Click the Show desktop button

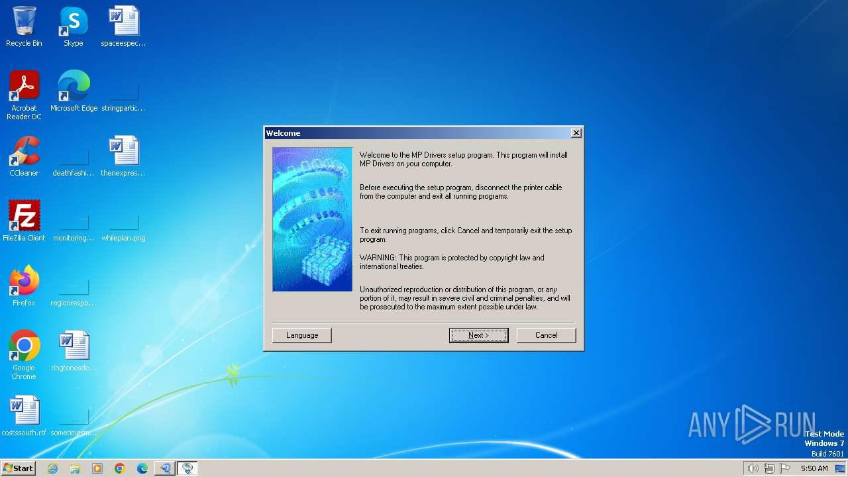click(841, 468)
